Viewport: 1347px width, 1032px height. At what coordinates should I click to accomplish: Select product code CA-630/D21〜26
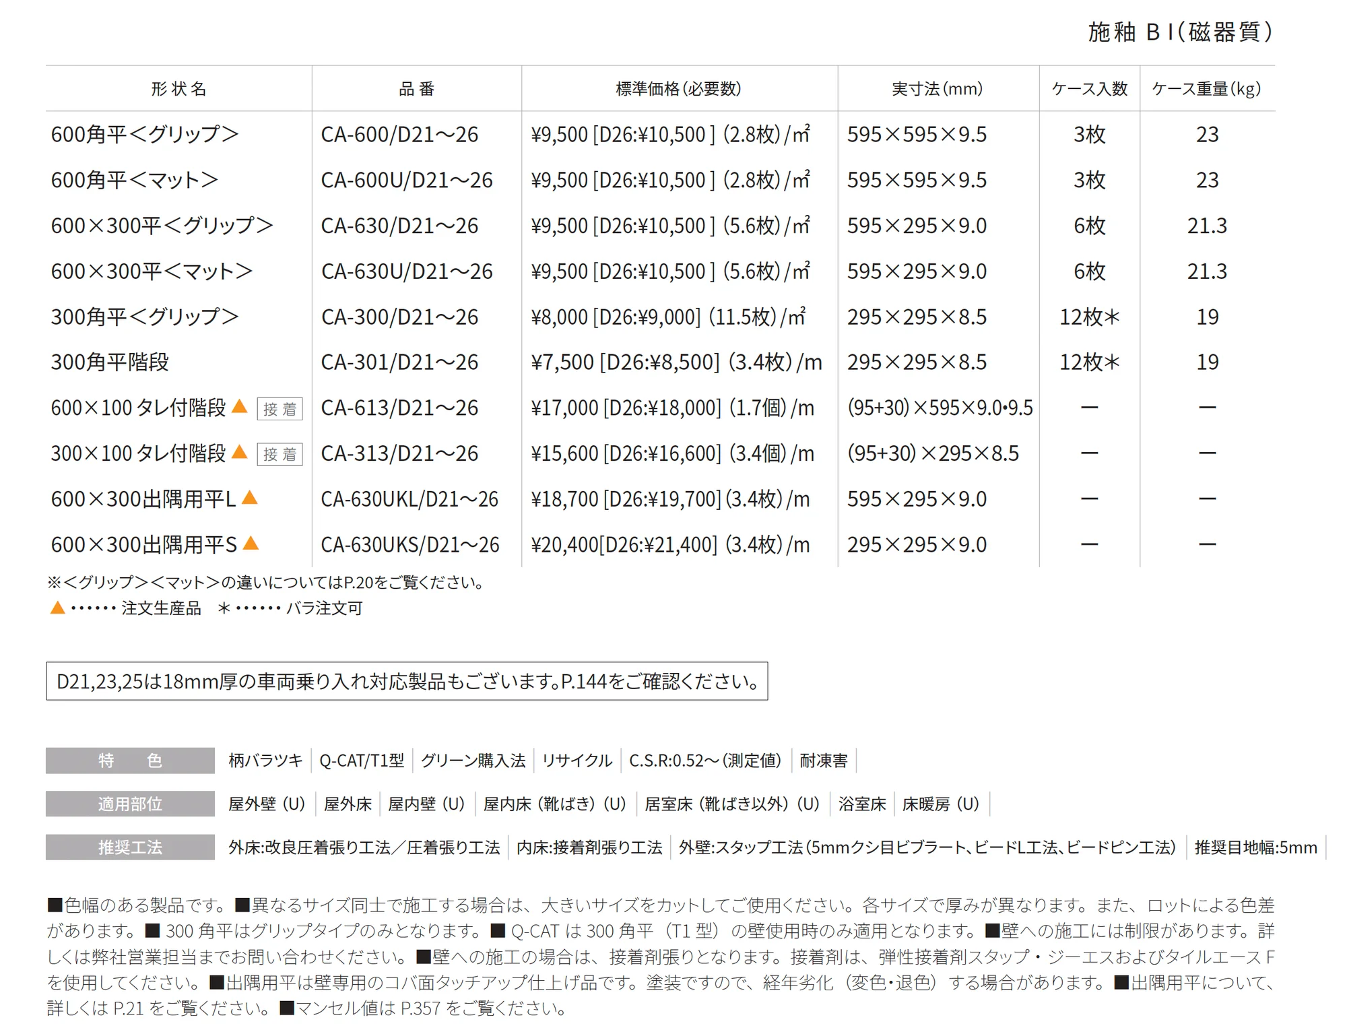pos(399,226)
